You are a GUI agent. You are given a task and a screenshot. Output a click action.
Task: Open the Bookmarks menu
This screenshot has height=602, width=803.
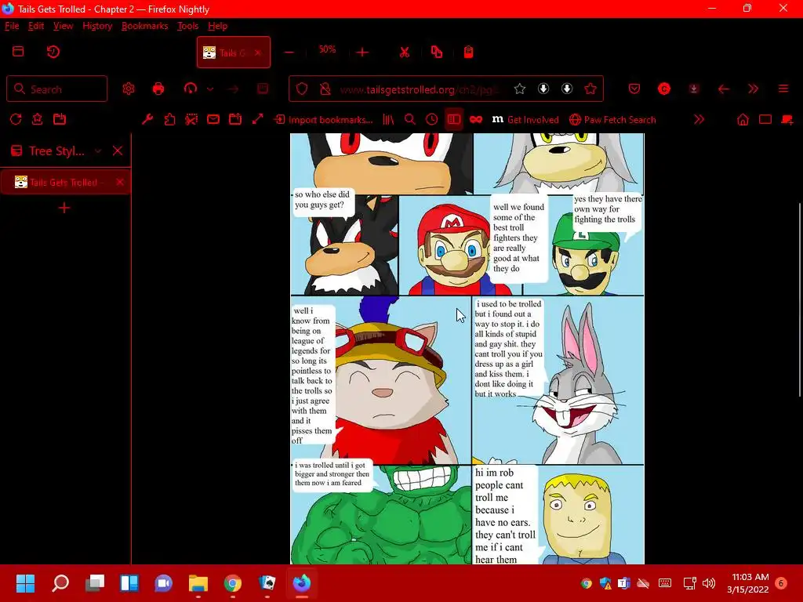tap(145, 26)
